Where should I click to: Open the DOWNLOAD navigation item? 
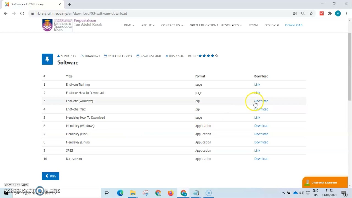pos(294,25)
